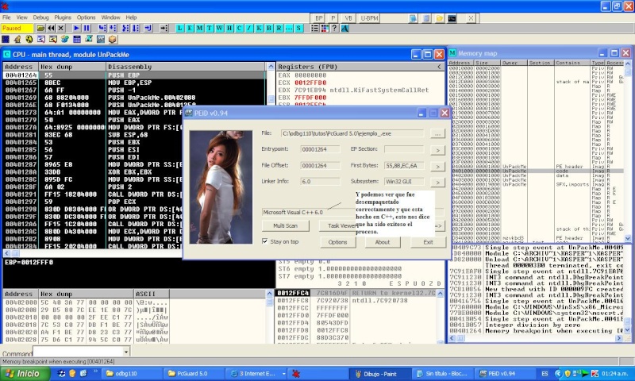Collapse the Registers (FPU) panel header arrow
The width and height of the screenshot is (635, 381).
click(440, 67)
